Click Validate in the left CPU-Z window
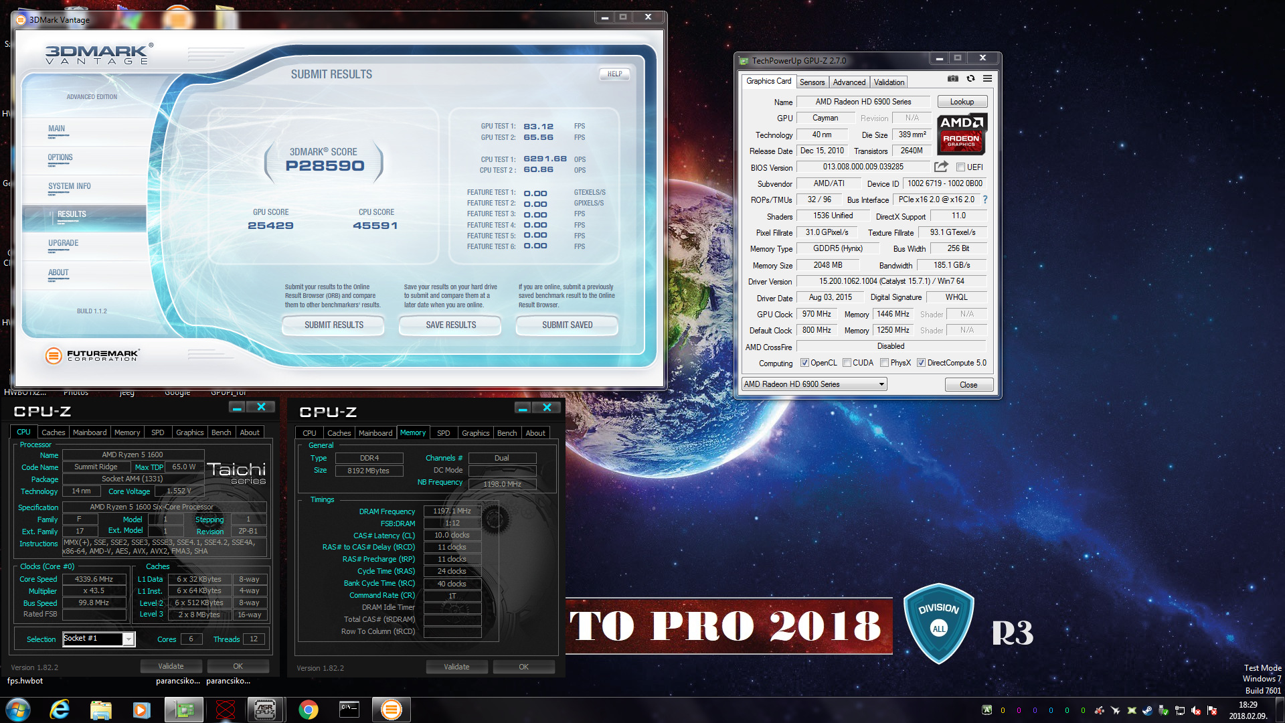1285x723 pixels. pos(171,667)
